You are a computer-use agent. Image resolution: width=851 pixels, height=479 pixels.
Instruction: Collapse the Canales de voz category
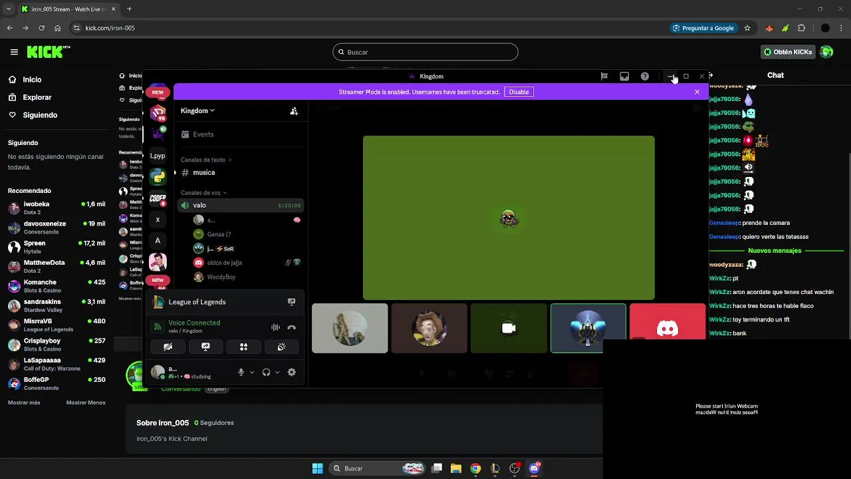tap(204, 193)
